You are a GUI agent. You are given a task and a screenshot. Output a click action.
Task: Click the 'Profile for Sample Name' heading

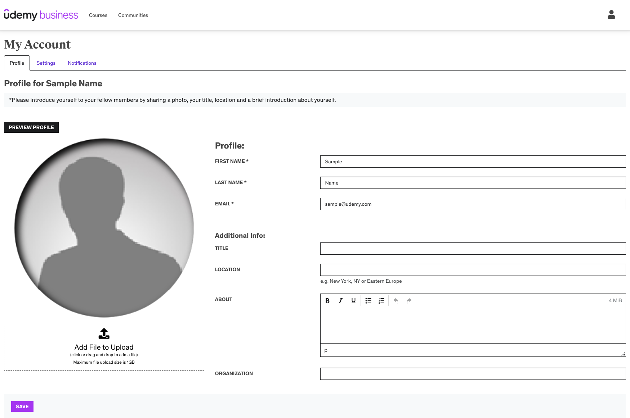[x=53, y=83]
